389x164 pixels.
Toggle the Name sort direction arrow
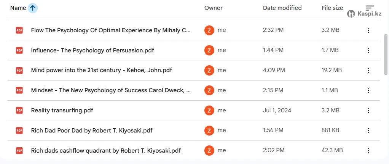point(33,8)
